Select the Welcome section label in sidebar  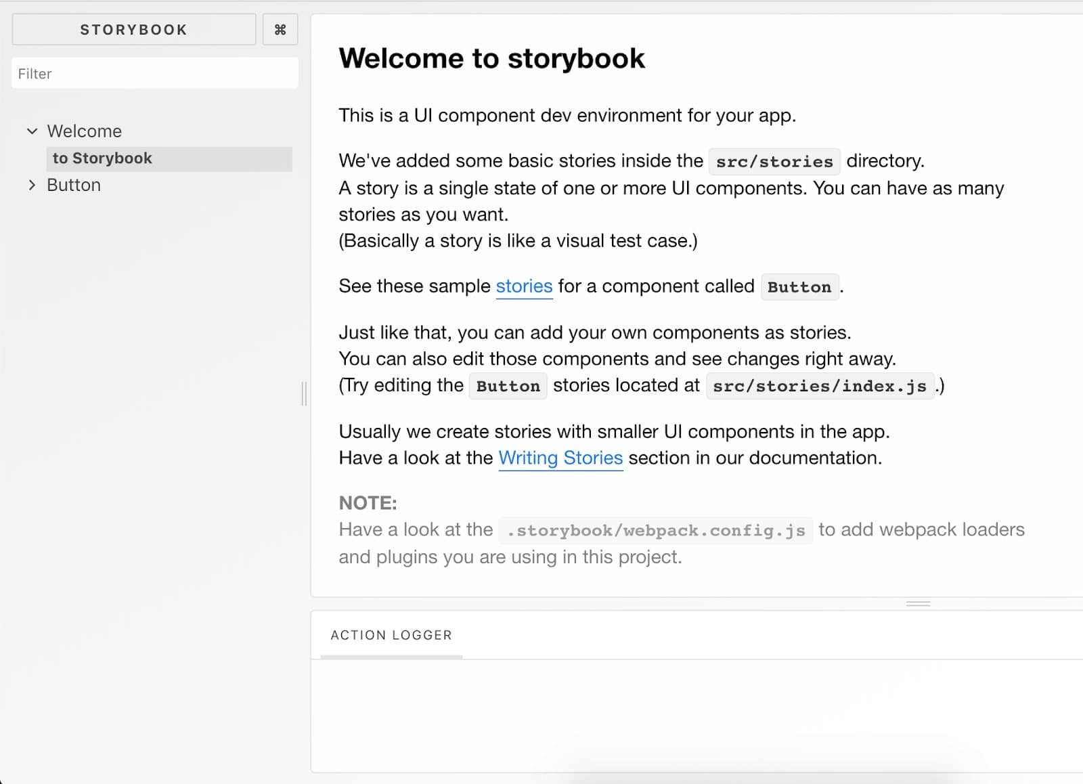(x=84, y=131)
